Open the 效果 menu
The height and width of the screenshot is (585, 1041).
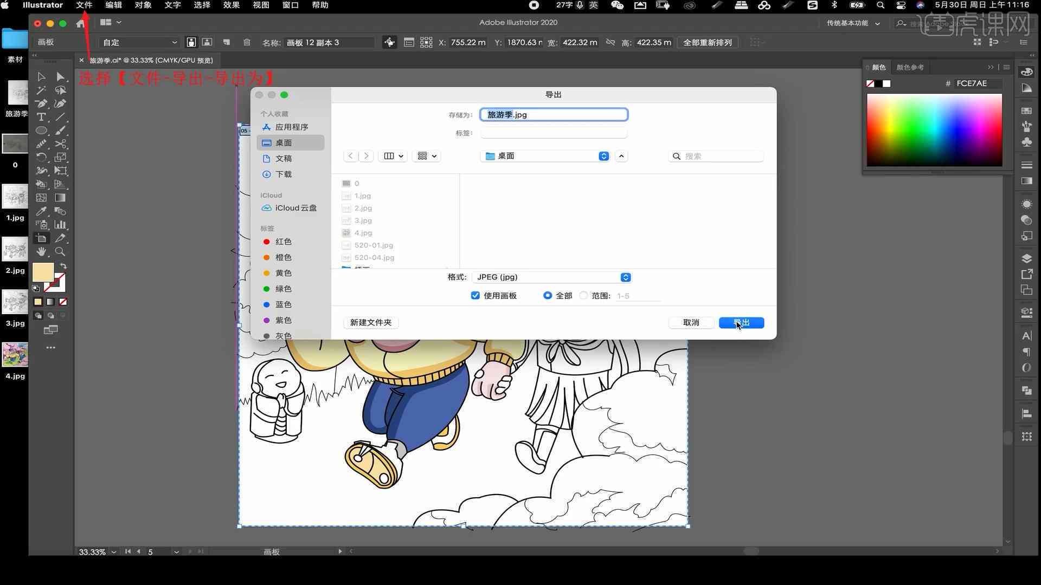232,5
